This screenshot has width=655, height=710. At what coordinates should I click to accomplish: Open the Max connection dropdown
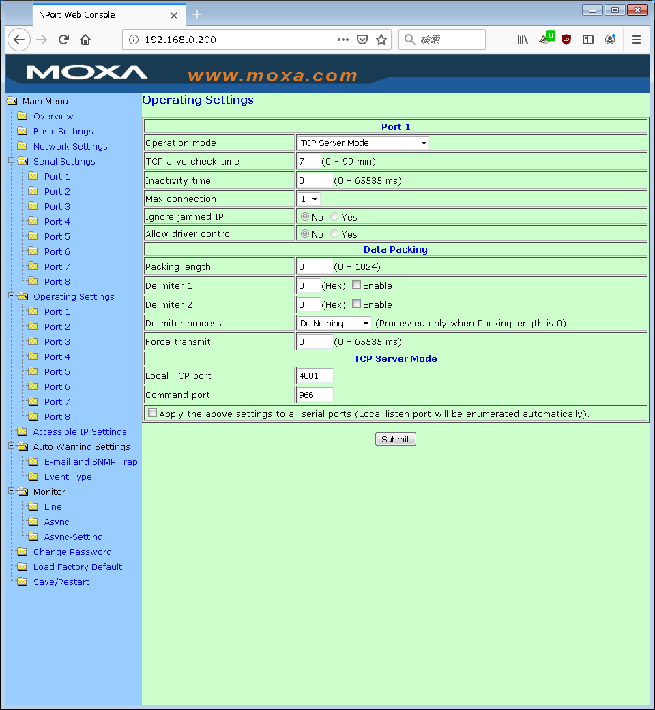click(x=308, y=199)
